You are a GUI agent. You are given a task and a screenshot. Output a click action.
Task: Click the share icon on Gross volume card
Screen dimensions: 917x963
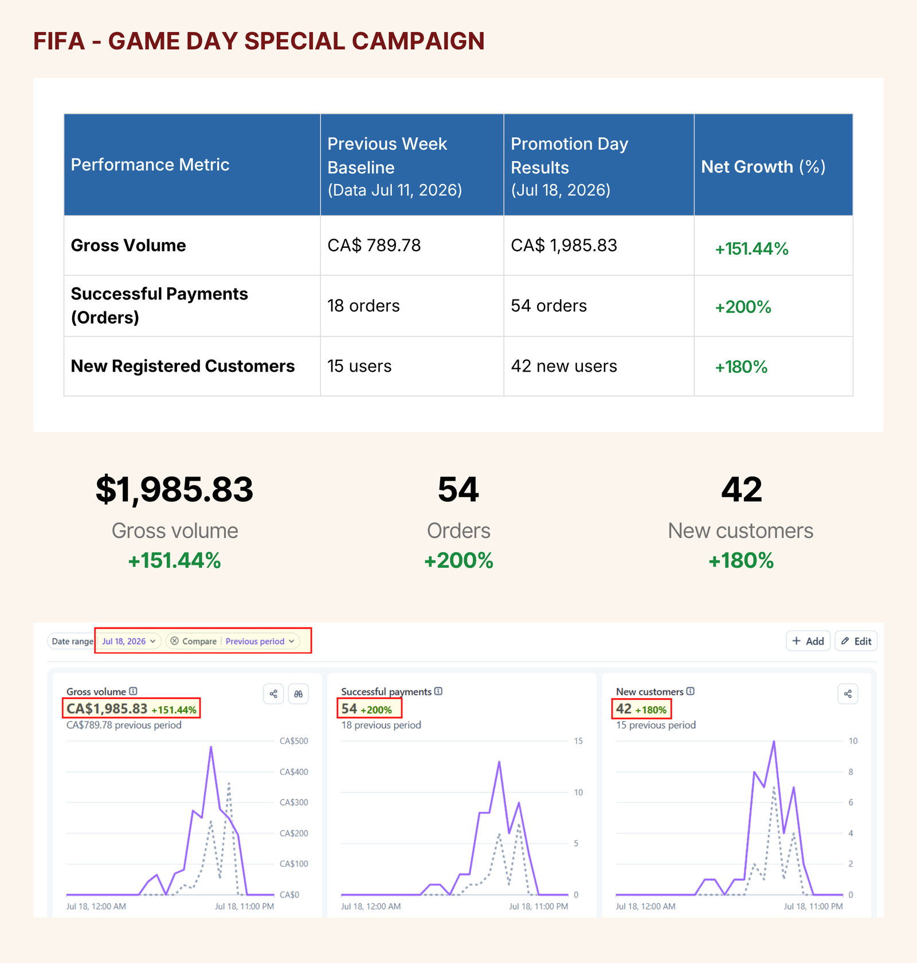click(273, 694)
